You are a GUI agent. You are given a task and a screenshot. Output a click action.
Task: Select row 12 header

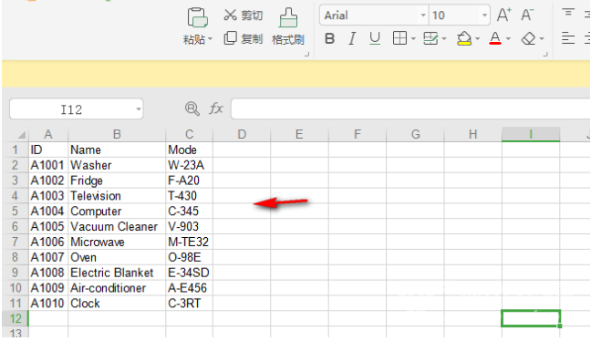point(16,319)
